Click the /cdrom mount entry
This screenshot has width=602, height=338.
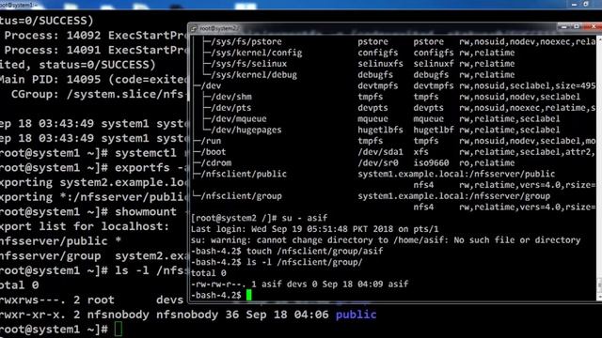click(215, 162)
